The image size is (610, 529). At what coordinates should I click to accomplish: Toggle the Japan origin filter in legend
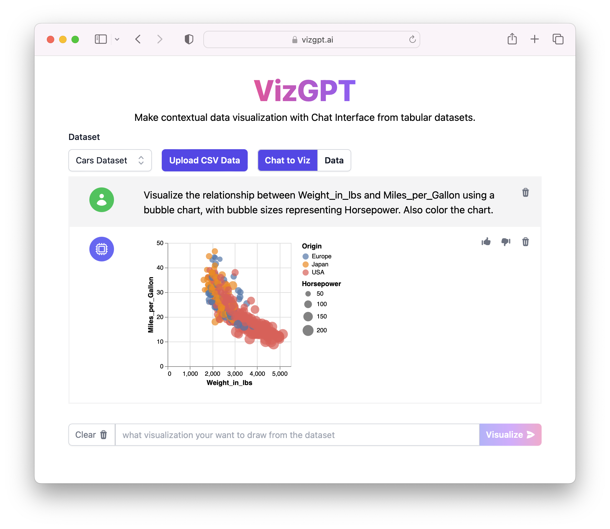click(319, 264)
